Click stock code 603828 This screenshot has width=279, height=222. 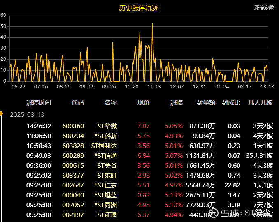point(73,146)
